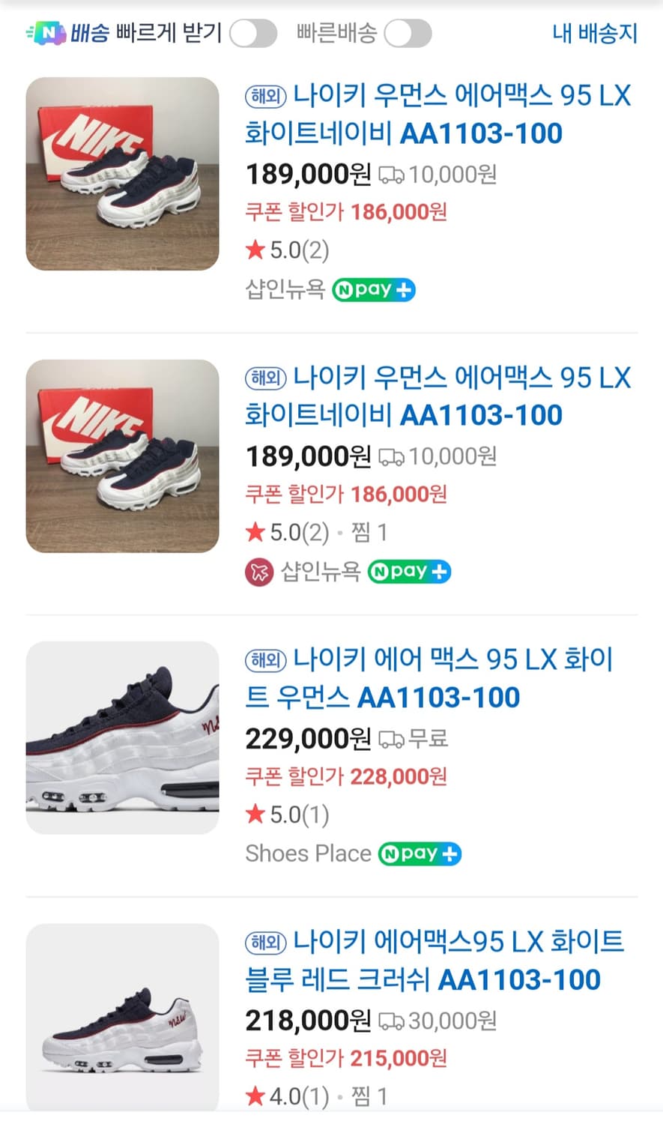This screenshot has height=1124, width=663.
Task: Visit the Shoes Place seller
Action: tap(308, 853)
